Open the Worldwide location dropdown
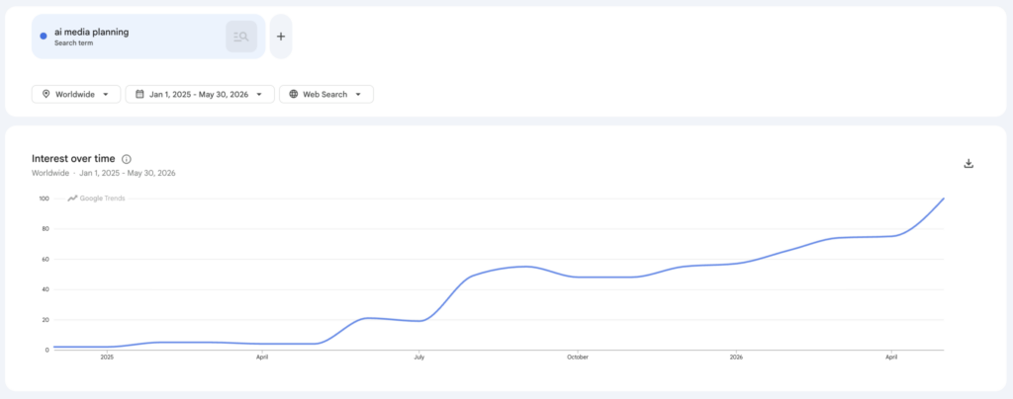 pyautogui.click(x=75, y=94)
